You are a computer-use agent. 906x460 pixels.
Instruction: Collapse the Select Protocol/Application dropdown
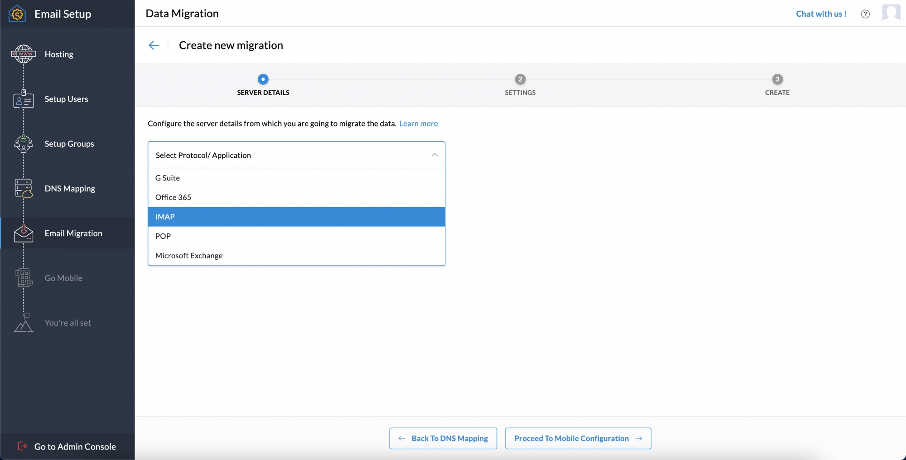pyautogui.click(x=434, y=155)
